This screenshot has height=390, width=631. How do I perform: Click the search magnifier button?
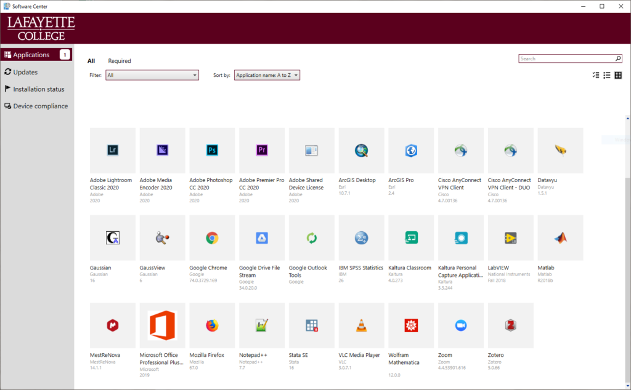[x=618, y=58]
